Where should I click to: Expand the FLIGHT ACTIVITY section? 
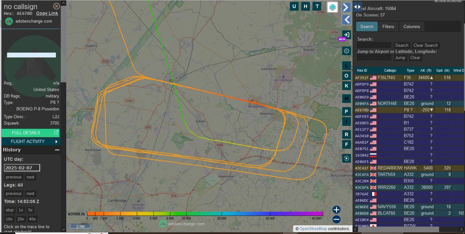tap(31, 141)
